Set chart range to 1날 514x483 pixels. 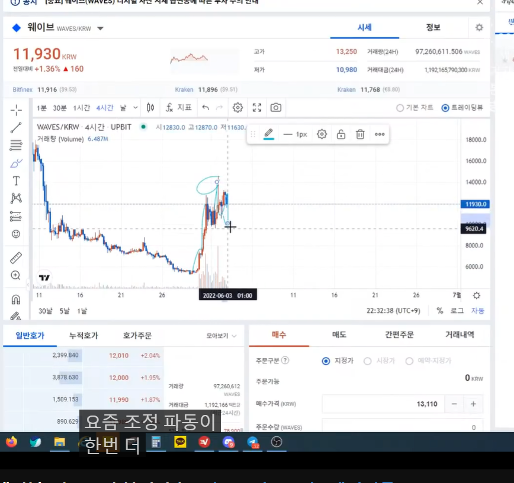coord(82,311)
